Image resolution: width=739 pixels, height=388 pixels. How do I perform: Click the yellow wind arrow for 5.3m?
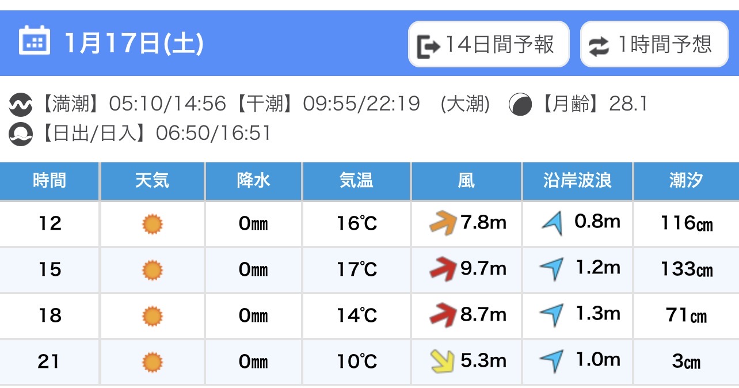tap(443, 361)
